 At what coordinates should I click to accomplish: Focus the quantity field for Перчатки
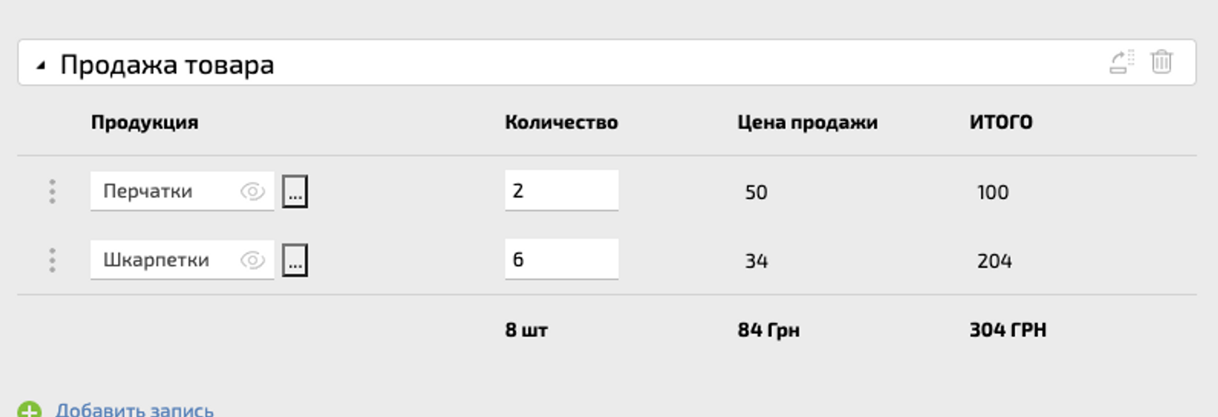pyautogui.click(x=561, y=191)
